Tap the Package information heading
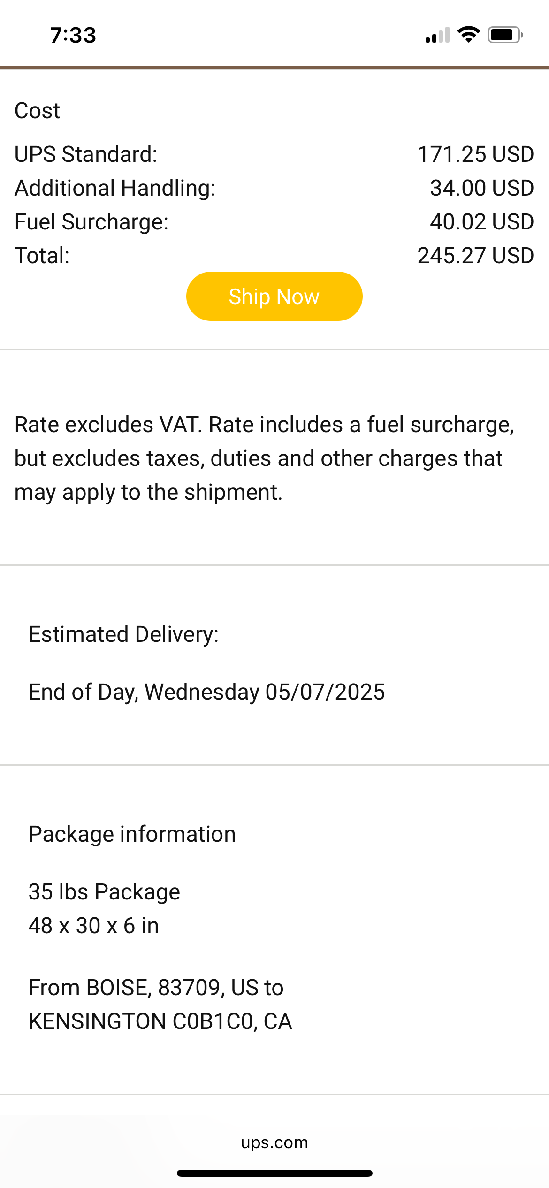 pos(132,834)
